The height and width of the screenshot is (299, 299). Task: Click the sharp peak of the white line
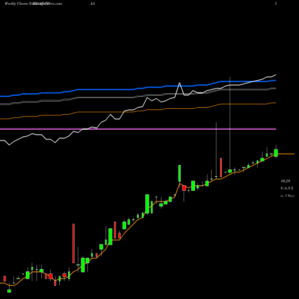(179, 83)
